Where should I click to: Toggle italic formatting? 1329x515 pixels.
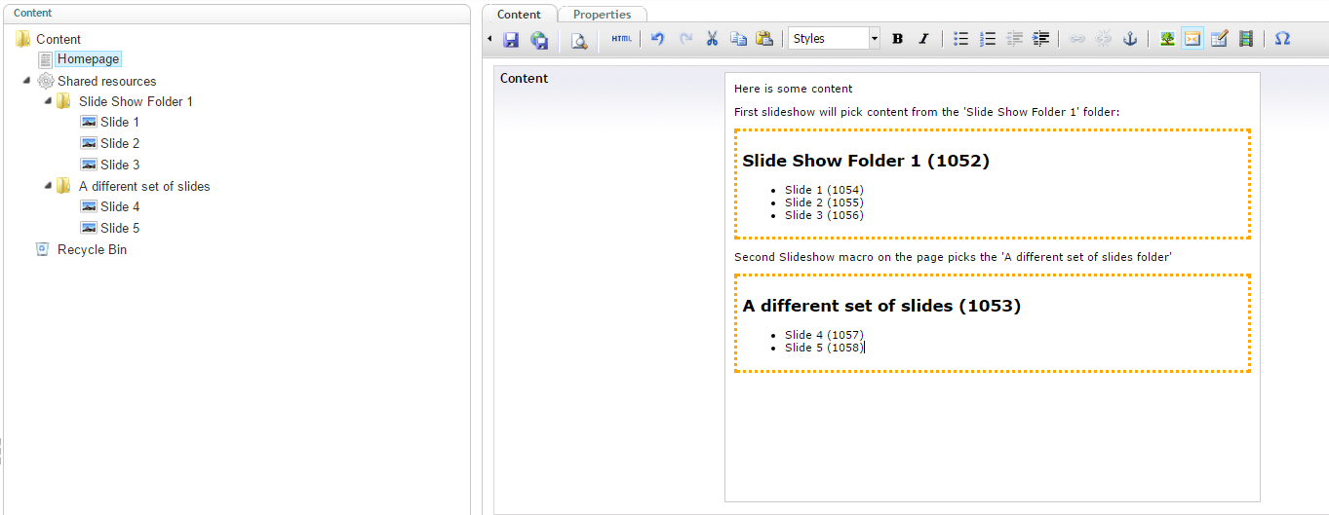[923, 39]
